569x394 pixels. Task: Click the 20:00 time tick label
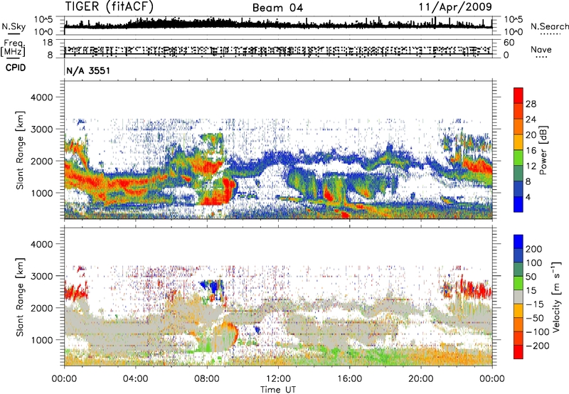[421, 379]
